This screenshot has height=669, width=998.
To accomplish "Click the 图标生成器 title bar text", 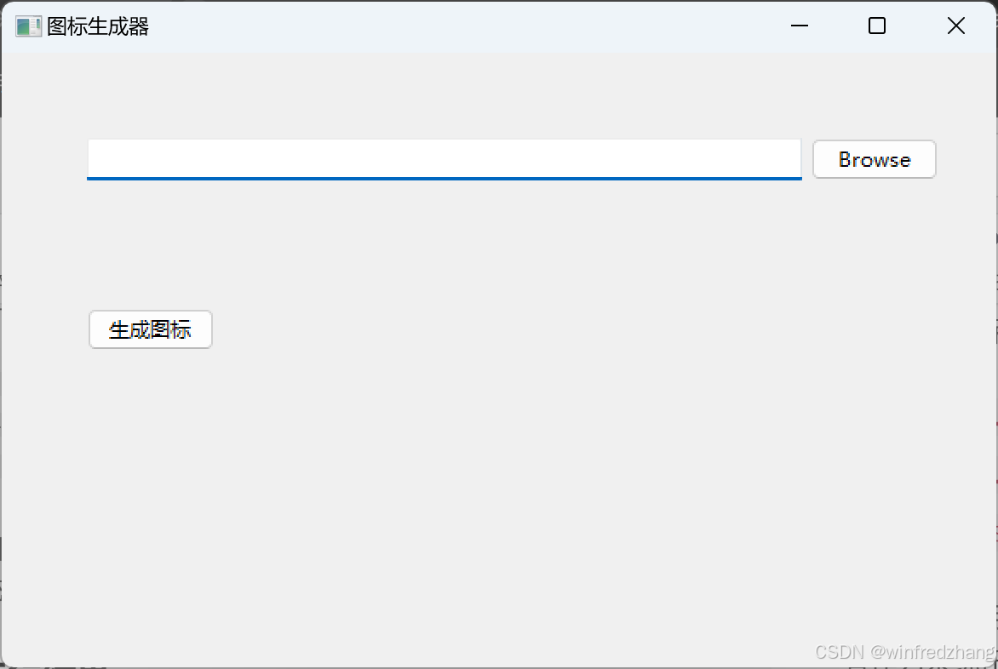I will (x=98, y=26).
